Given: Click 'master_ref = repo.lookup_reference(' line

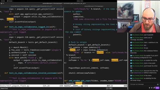Looking at the screenshot, I should [x=88, y=50].
